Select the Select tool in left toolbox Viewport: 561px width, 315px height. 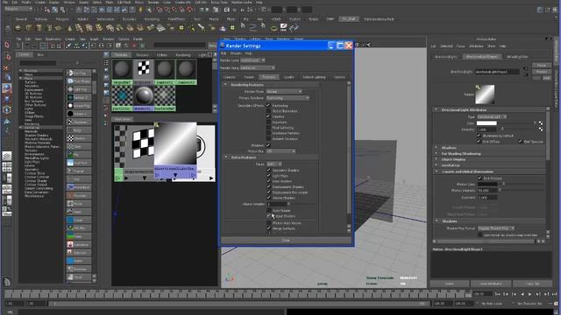[7, 45]
